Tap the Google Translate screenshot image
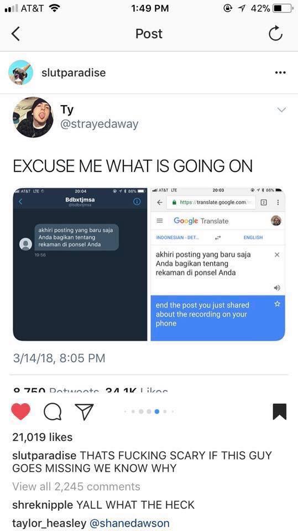The image size is (298, 531). click(x=218, y=264)
